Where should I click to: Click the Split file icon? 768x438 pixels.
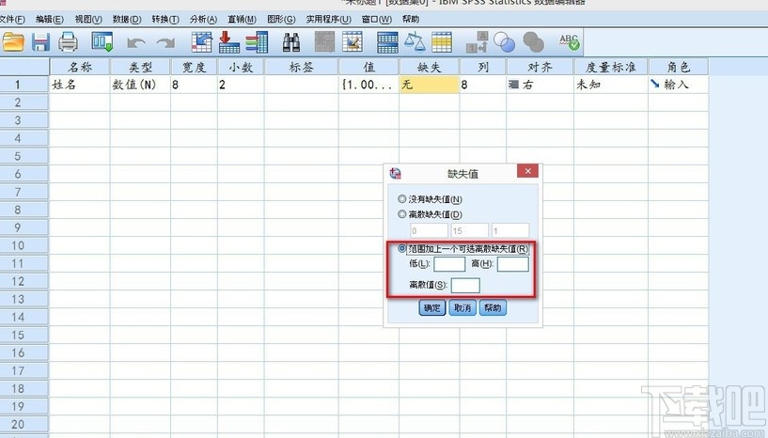coord(387,42)
